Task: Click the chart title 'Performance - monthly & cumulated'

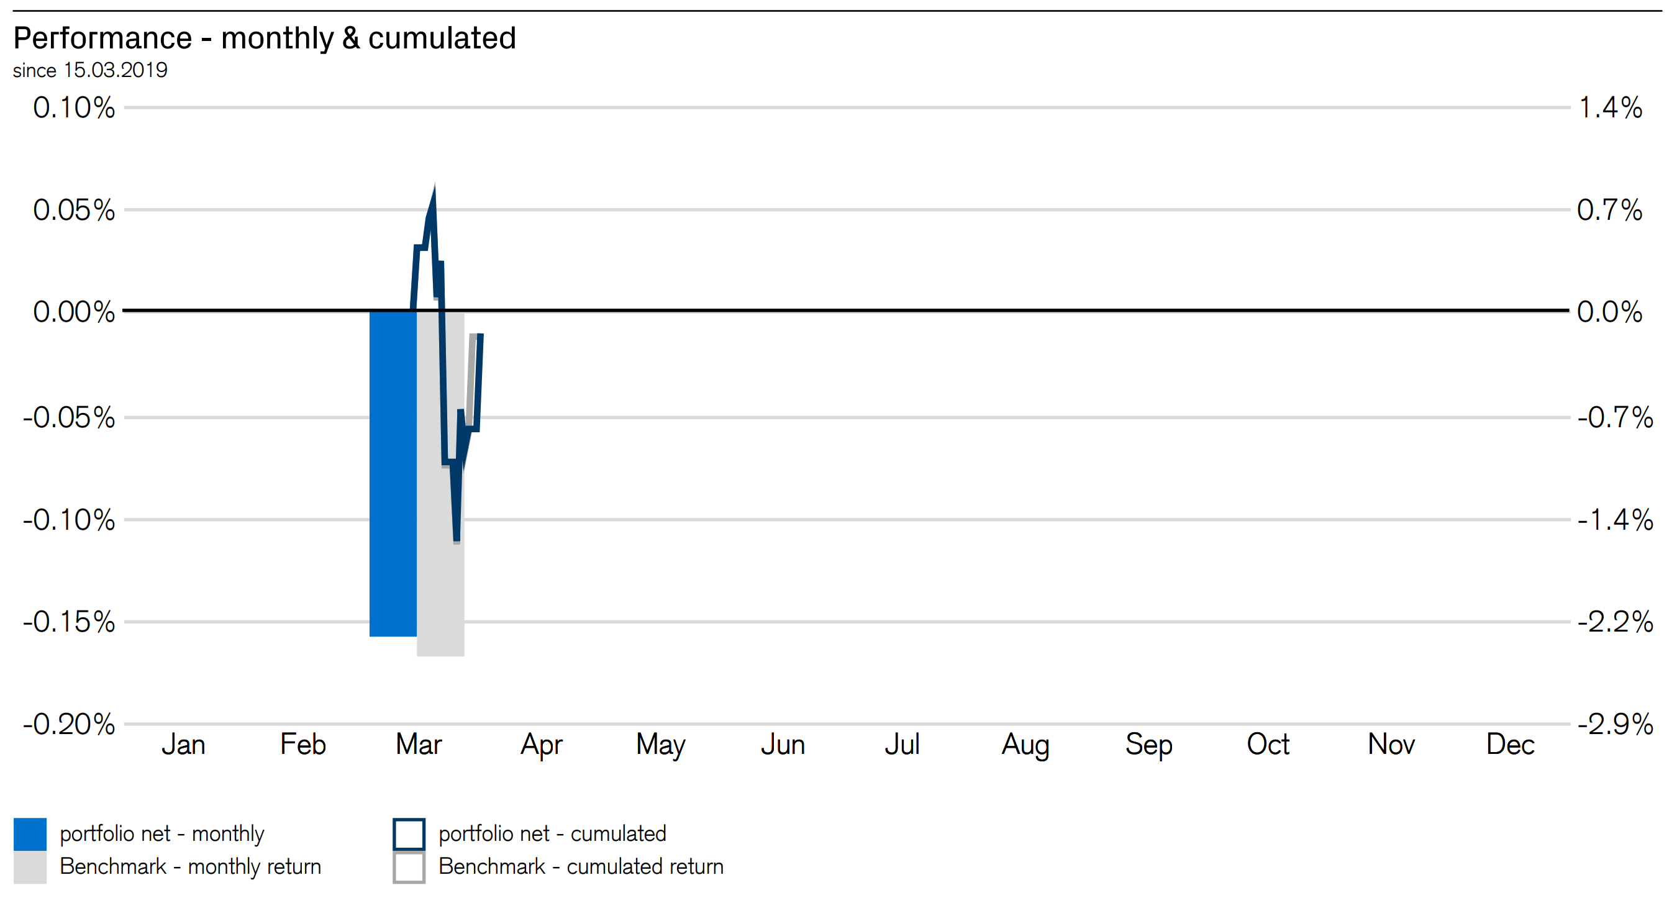Action: coord(265,38)
